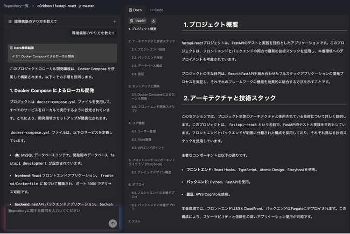Switch to the Docs tab
The height and width of the screenshot is (234, 350).
click(135, 10)
